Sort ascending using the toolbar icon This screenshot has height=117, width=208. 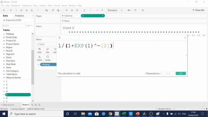(72, 10)
